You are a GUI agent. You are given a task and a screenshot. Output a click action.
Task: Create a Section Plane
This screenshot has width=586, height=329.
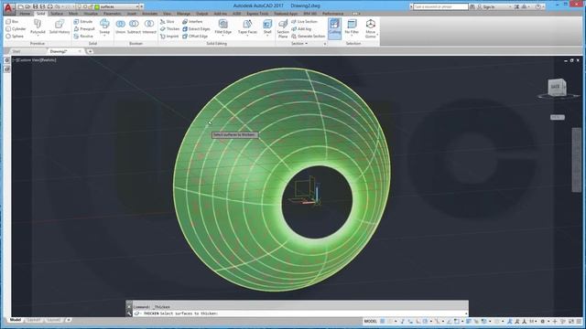pyautogui.click(x=283, y=28)
